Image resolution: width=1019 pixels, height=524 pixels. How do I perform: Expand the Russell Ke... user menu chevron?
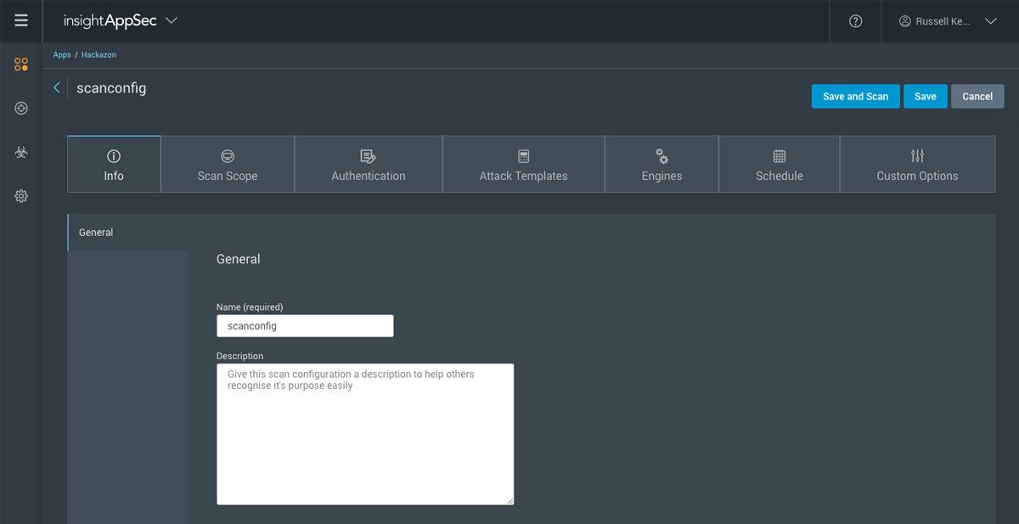click(x=990, y=21)
